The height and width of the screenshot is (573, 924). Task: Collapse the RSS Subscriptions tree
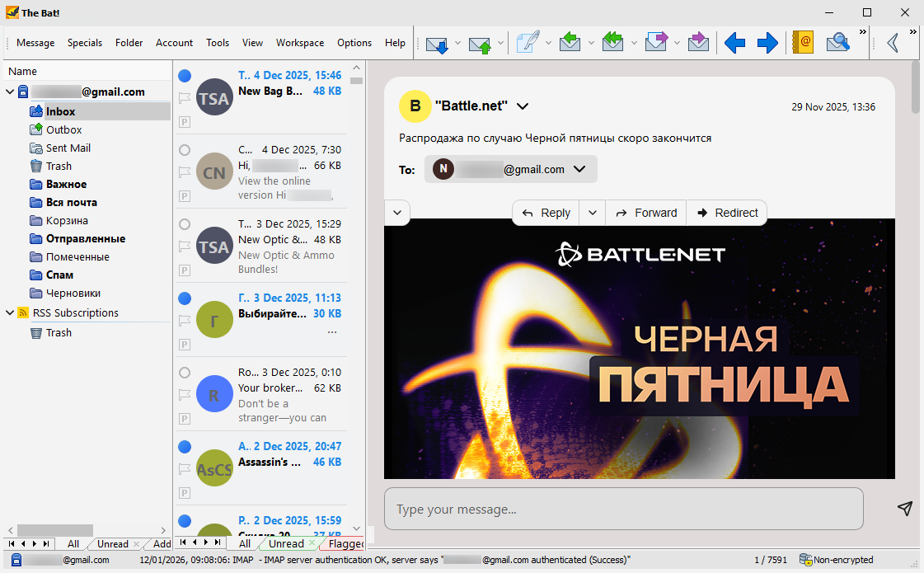[9, 312]
